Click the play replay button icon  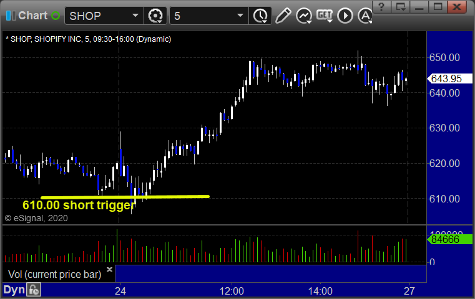tap(345, 16)
